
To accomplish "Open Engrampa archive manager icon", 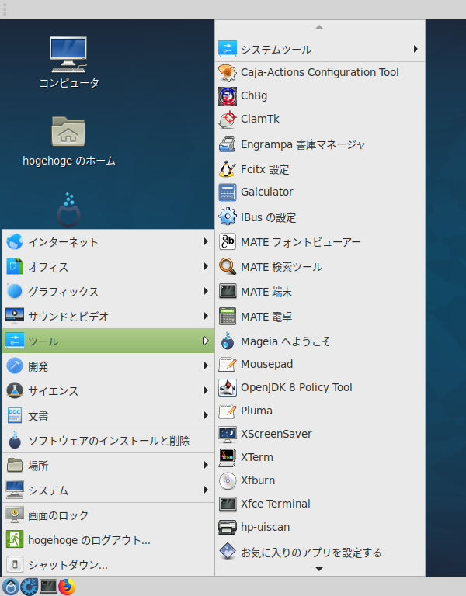I will [228, 144].
